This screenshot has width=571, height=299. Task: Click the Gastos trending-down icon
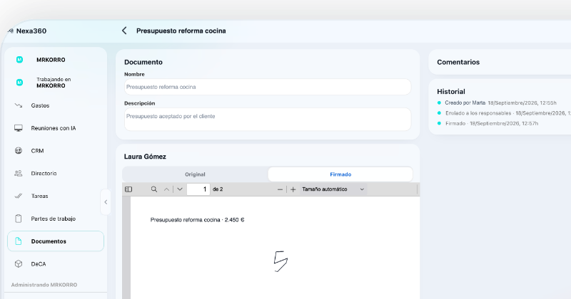[19, 105]
